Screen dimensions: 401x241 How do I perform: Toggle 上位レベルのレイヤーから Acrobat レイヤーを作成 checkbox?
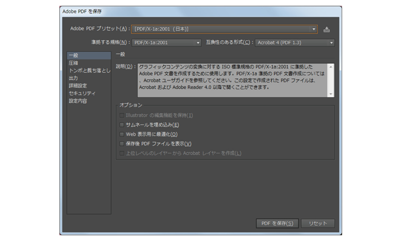(x=122, y=153)
